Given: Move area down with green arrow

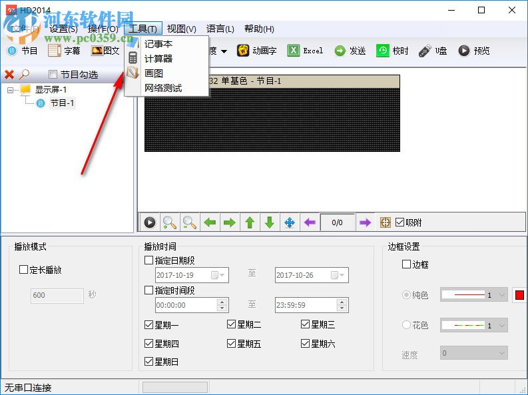Looking at the screenshot, I should 270,222.
